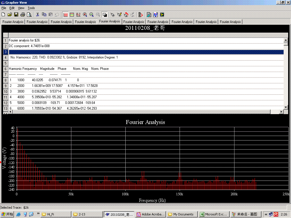Open the View menu
291x218 pixels.
point(21,8)
